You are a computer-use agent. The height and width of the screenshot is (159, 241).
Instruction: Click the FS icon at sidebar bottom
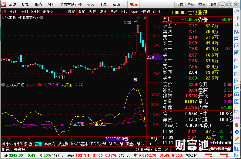(x=236, y=148)
